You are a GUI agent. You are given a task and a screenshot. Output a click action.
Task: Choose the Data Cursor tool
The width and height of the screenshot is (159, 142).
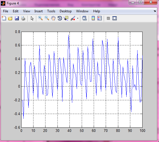[x=66, y=18]
